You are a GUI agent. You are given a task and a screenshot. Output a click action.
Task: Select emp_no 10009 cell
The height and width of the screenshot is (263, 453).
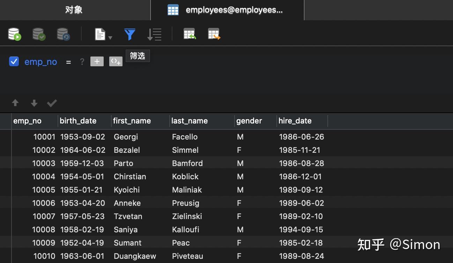coord(35,243)
